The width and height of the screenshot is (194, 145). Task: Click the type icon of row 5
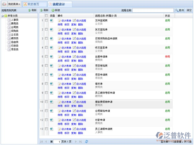[52, 57]
